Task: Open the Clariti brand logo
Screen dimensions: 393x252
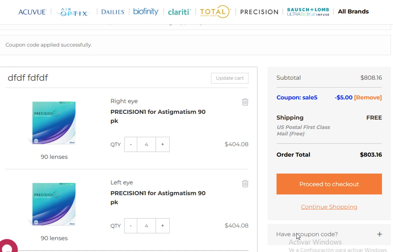Action: coord(179,12)
